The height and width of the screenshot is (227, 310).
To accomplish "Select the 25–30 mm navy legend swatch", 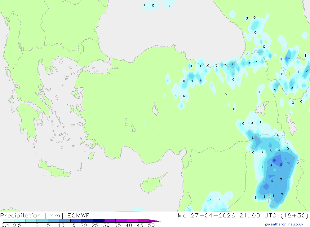I will [x=99, y=221].
